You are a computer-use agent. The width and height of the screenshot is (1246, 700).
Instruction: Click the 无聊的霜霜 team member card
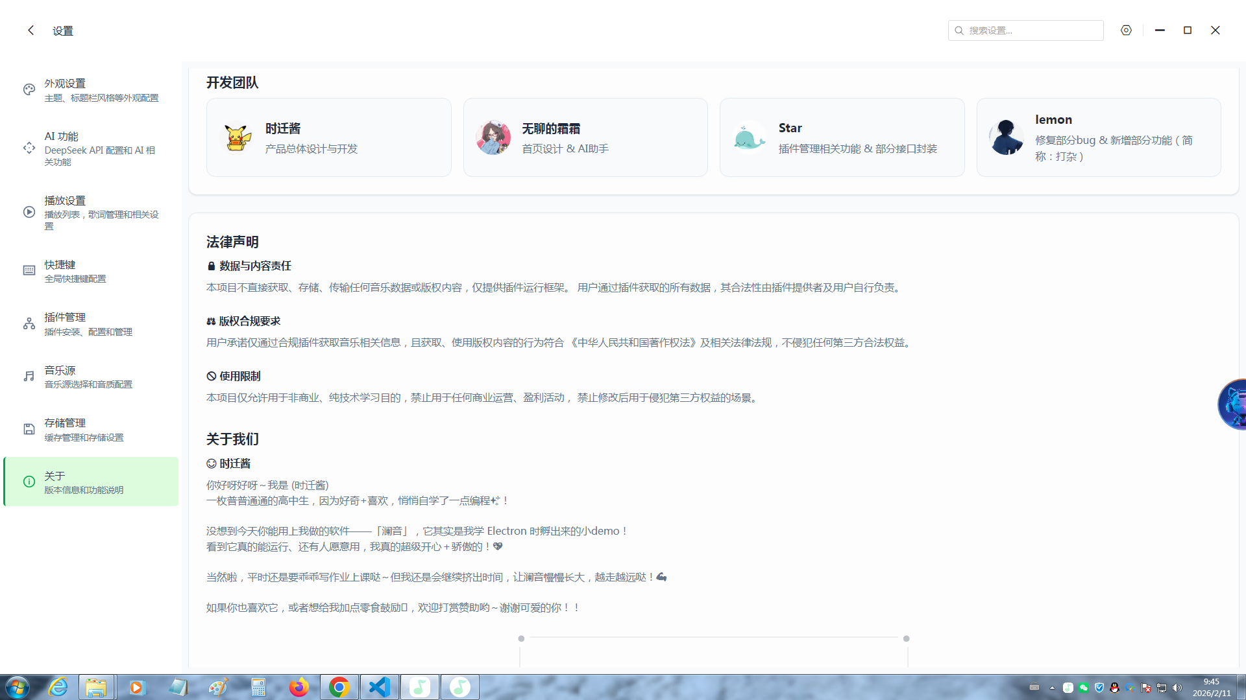click(x=585, y=137)
